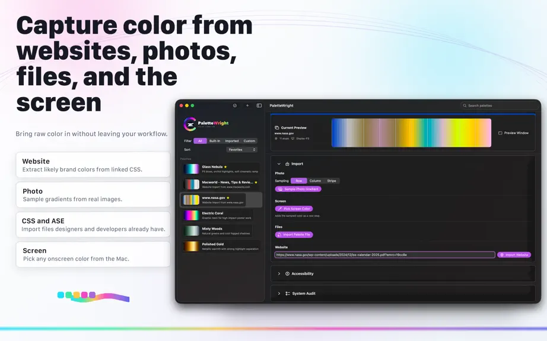Screen dimensions: 547x341
Task: Click the website URL input field
Action: tap(385, 255)
